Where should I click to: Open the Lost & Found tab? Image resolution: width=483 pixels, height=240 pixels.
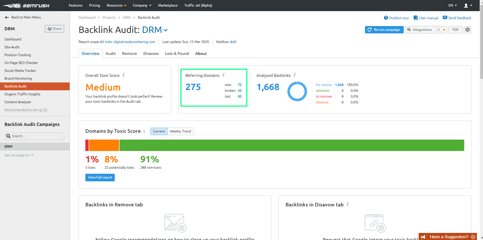[x=177, y=53]
